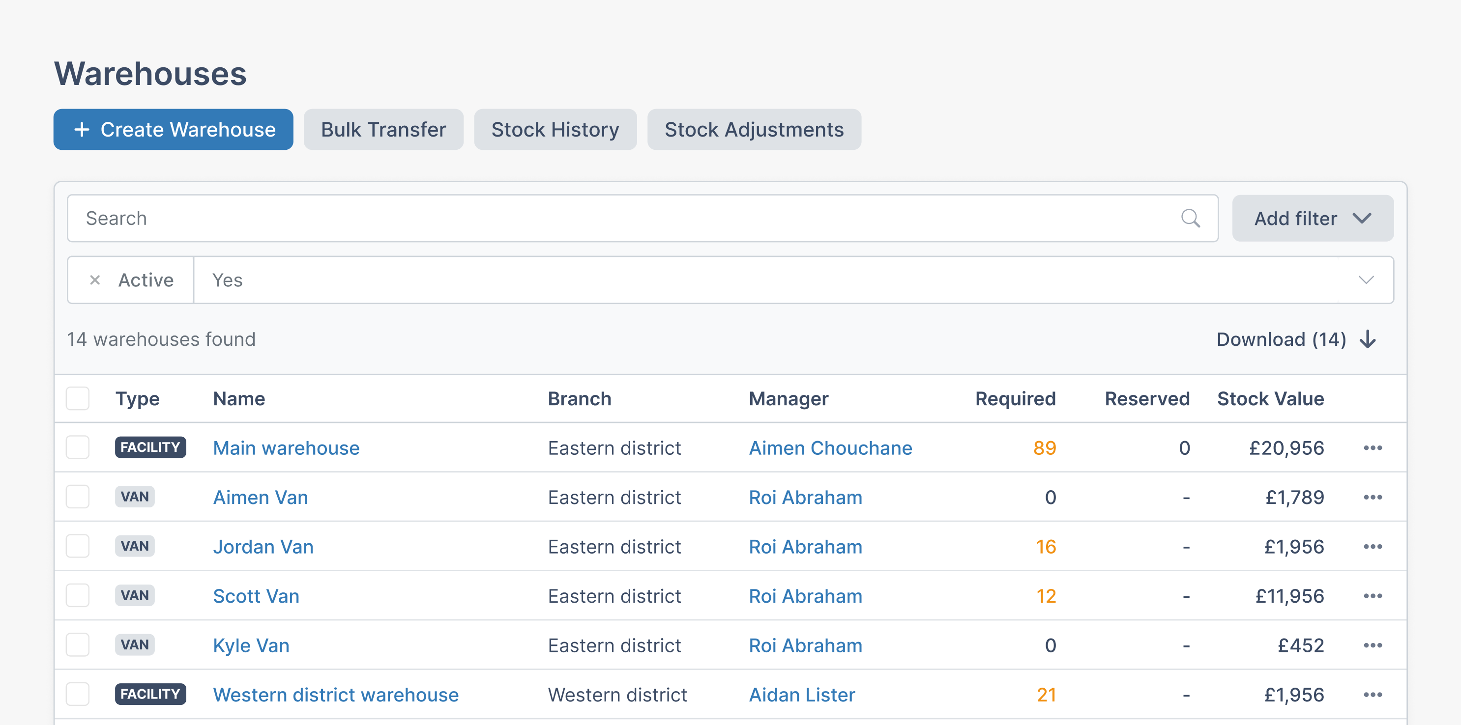
Task: Open the Stock Adjustments page
Action: [753, 129]
